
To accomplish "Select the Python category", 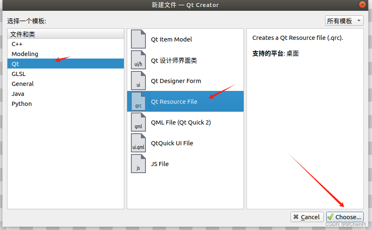I will tap(66, 103).
